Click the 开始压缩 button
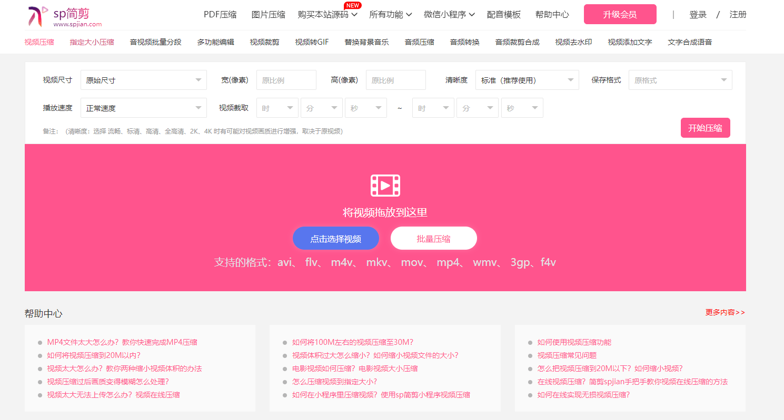The image size is (784, 420). tap(705, 127)
